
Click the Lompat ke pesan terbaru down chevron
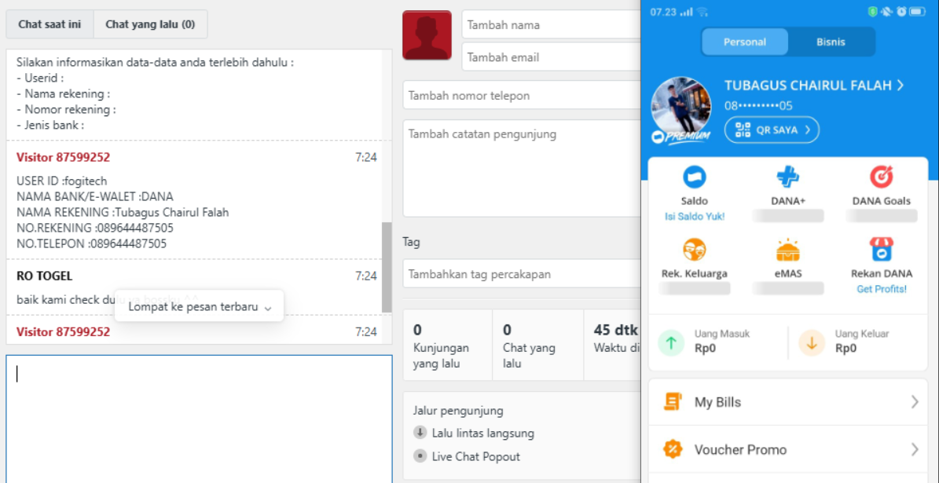pyautogui.click(x=268, y=308)
